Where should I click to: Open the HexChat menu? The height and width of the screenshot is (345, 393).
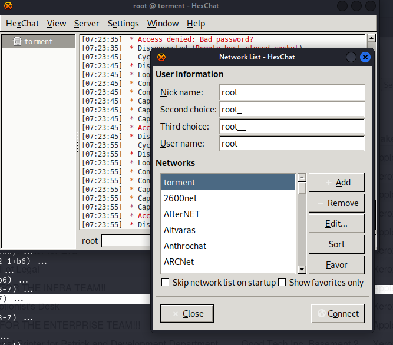coord(22,24)
